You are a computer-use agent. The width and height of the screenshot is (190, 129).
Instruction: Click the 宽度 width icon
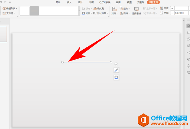tap(162, 13)
